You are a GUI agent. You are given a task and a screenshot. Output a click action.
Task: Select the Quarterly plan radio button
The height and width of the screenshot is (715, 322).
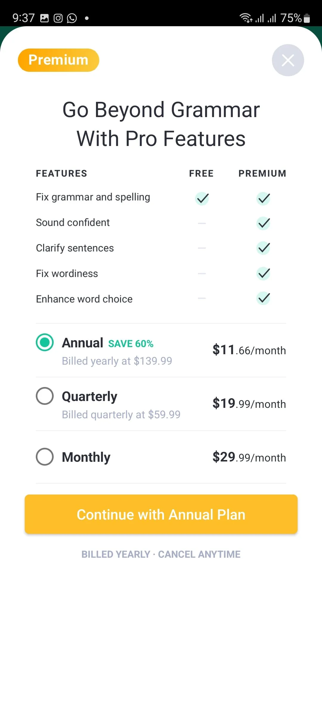45,396
